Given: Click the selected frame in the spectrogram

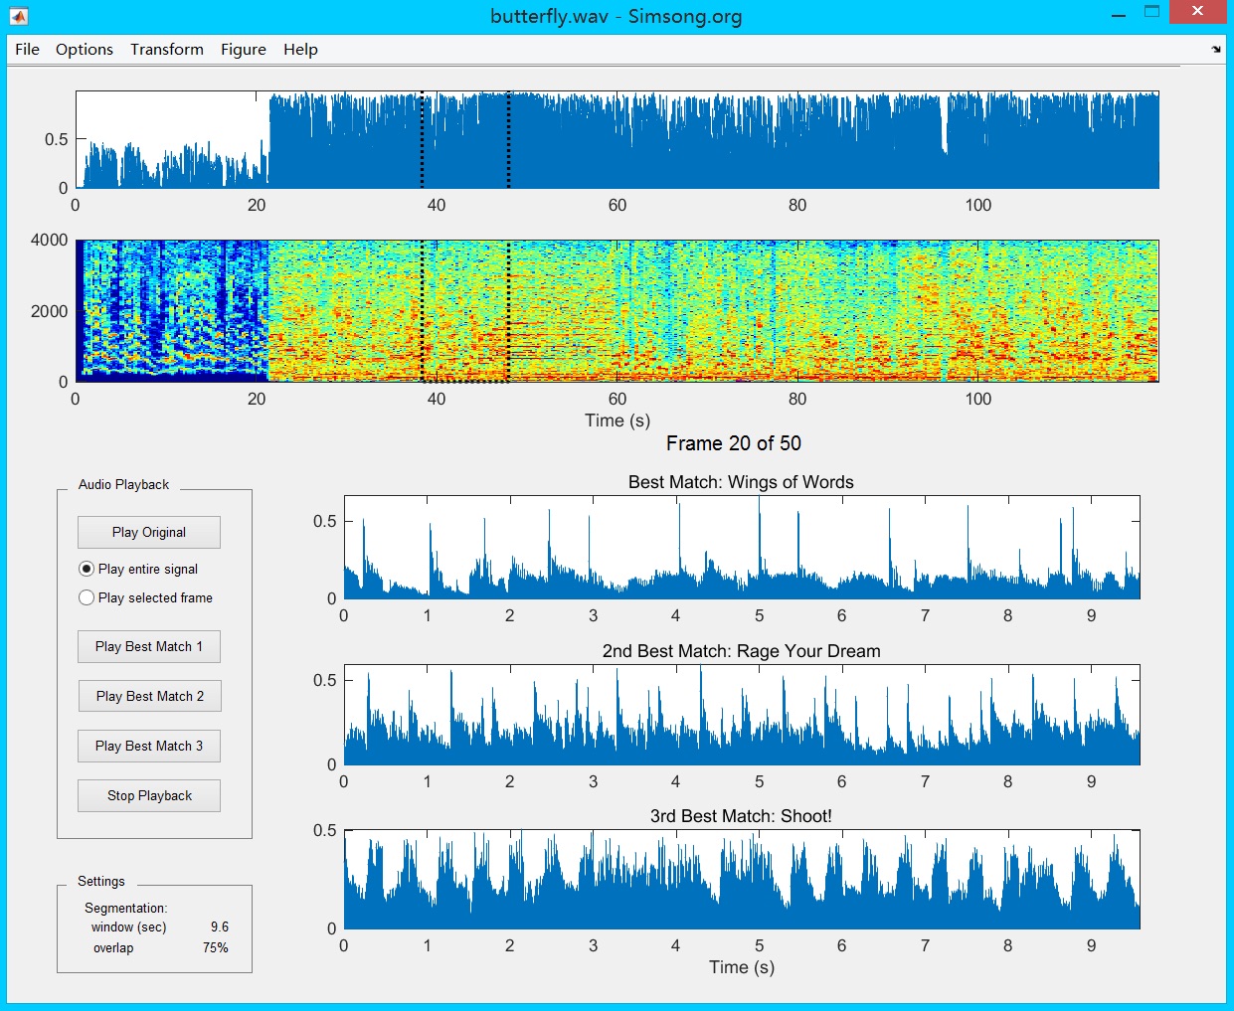Looking at the screenshot, I should 465,310.
